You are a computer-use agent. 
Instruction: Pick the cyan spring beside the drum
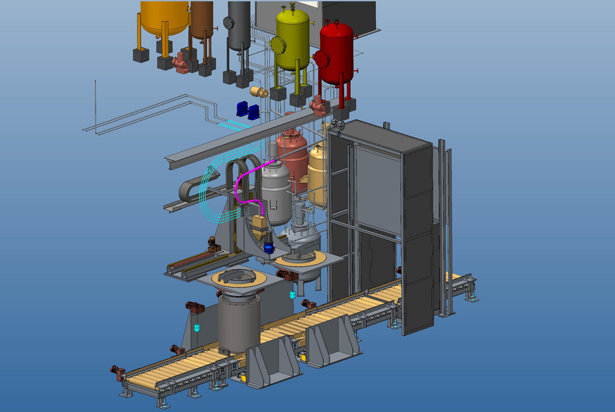coord(197,330)
